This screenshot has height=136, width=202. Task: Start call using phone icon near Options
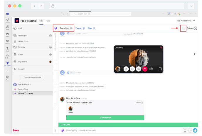183,28
